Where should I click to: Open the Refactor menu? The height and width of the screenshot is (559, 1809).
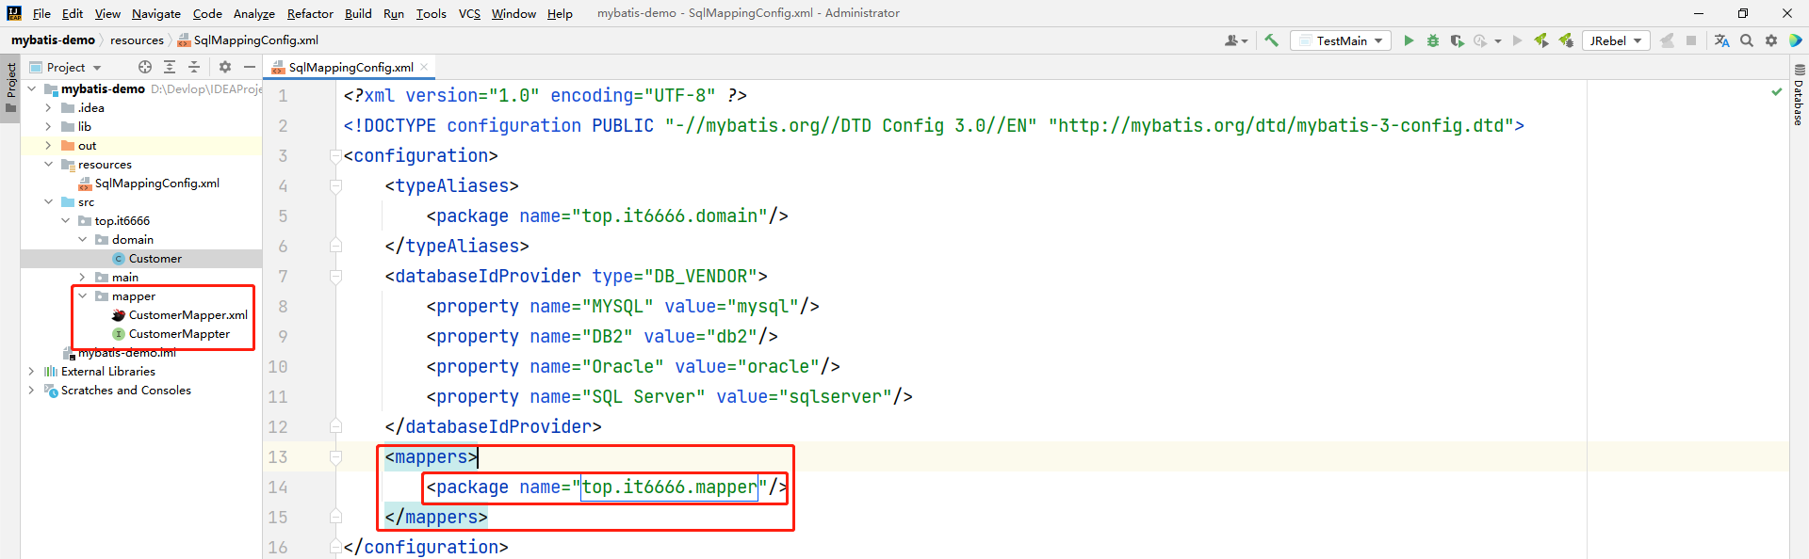coord(310,13)
